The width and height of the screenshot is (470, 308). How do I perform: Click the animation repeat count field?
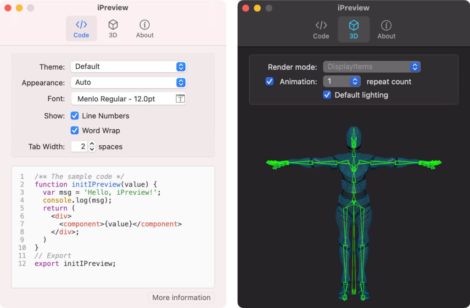pyautogui.click(x=338, y=82)
